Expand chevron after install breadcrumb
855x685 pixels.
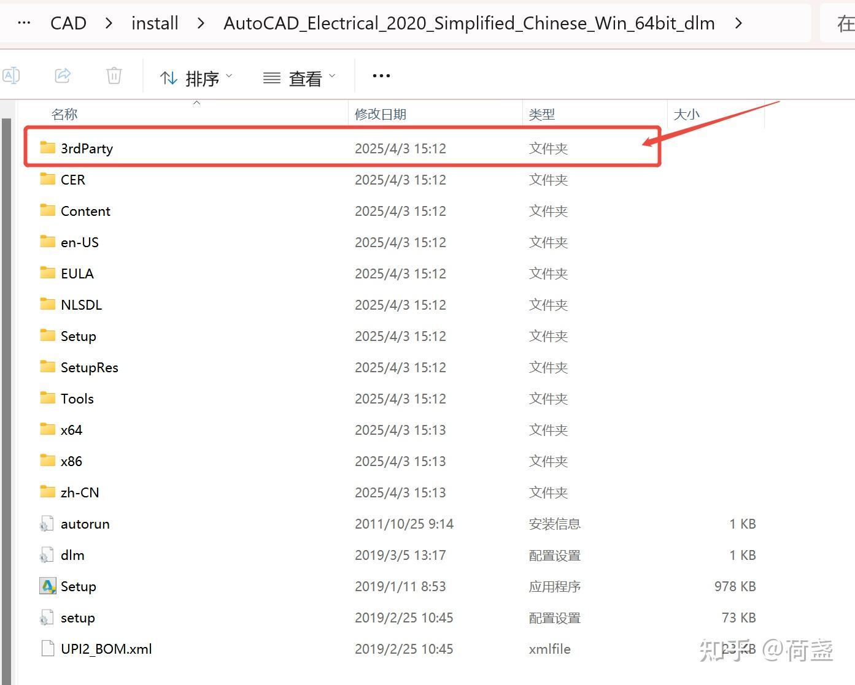pos(201,23)
